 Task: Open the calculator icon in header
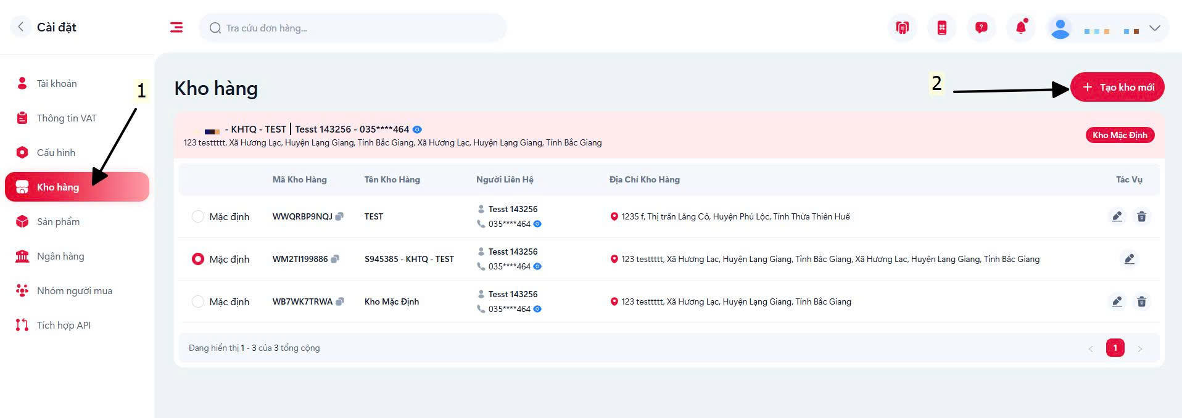941,28
